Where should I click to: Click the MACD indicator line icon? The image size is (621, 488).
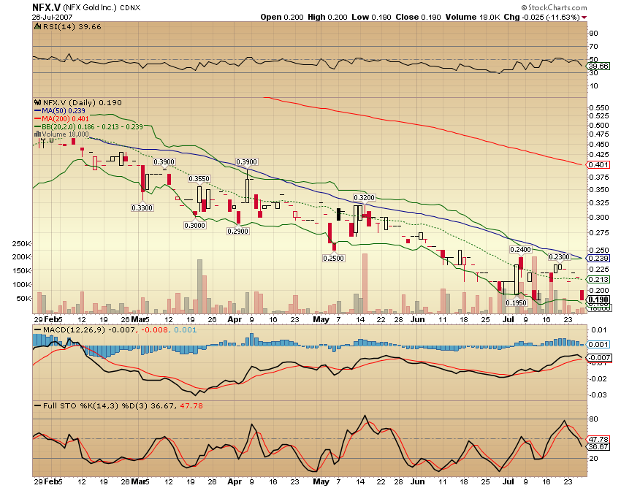point(37,329)
